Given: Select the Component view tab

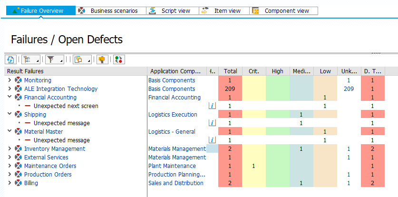Looking at the screenshot, I should click(x=283, y=10).
